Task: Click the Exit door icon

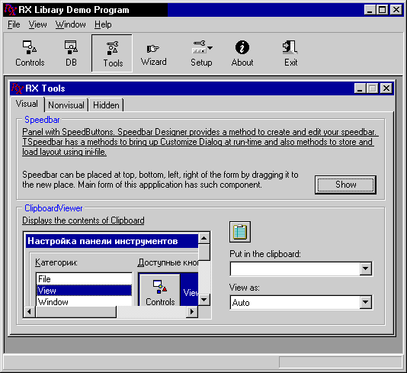Action: [x=290, y=47]
